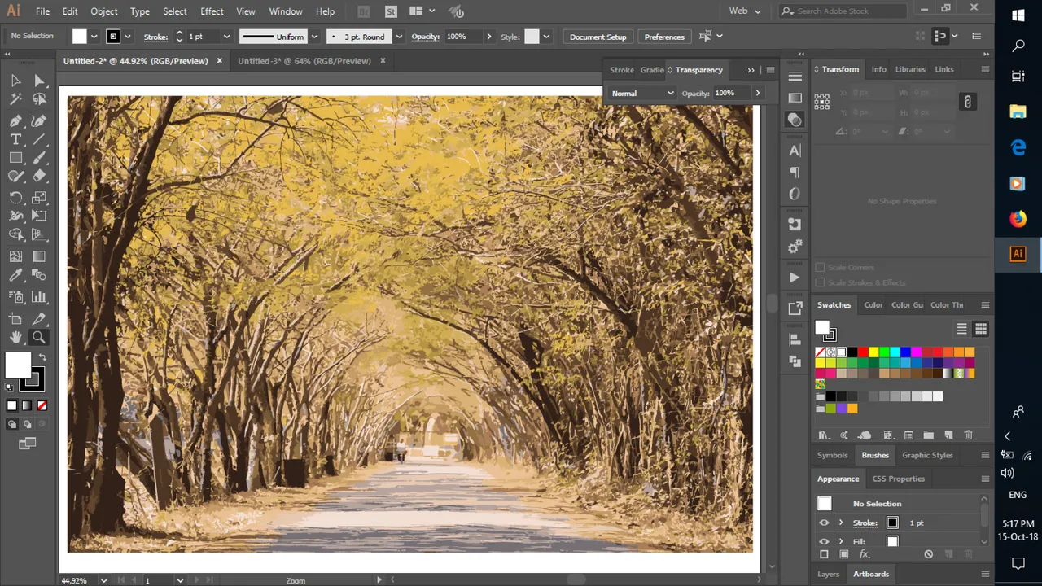1042x586 pixels.
Task: Open zoom level dropdown in status bar
Action: tap(103, 580)
